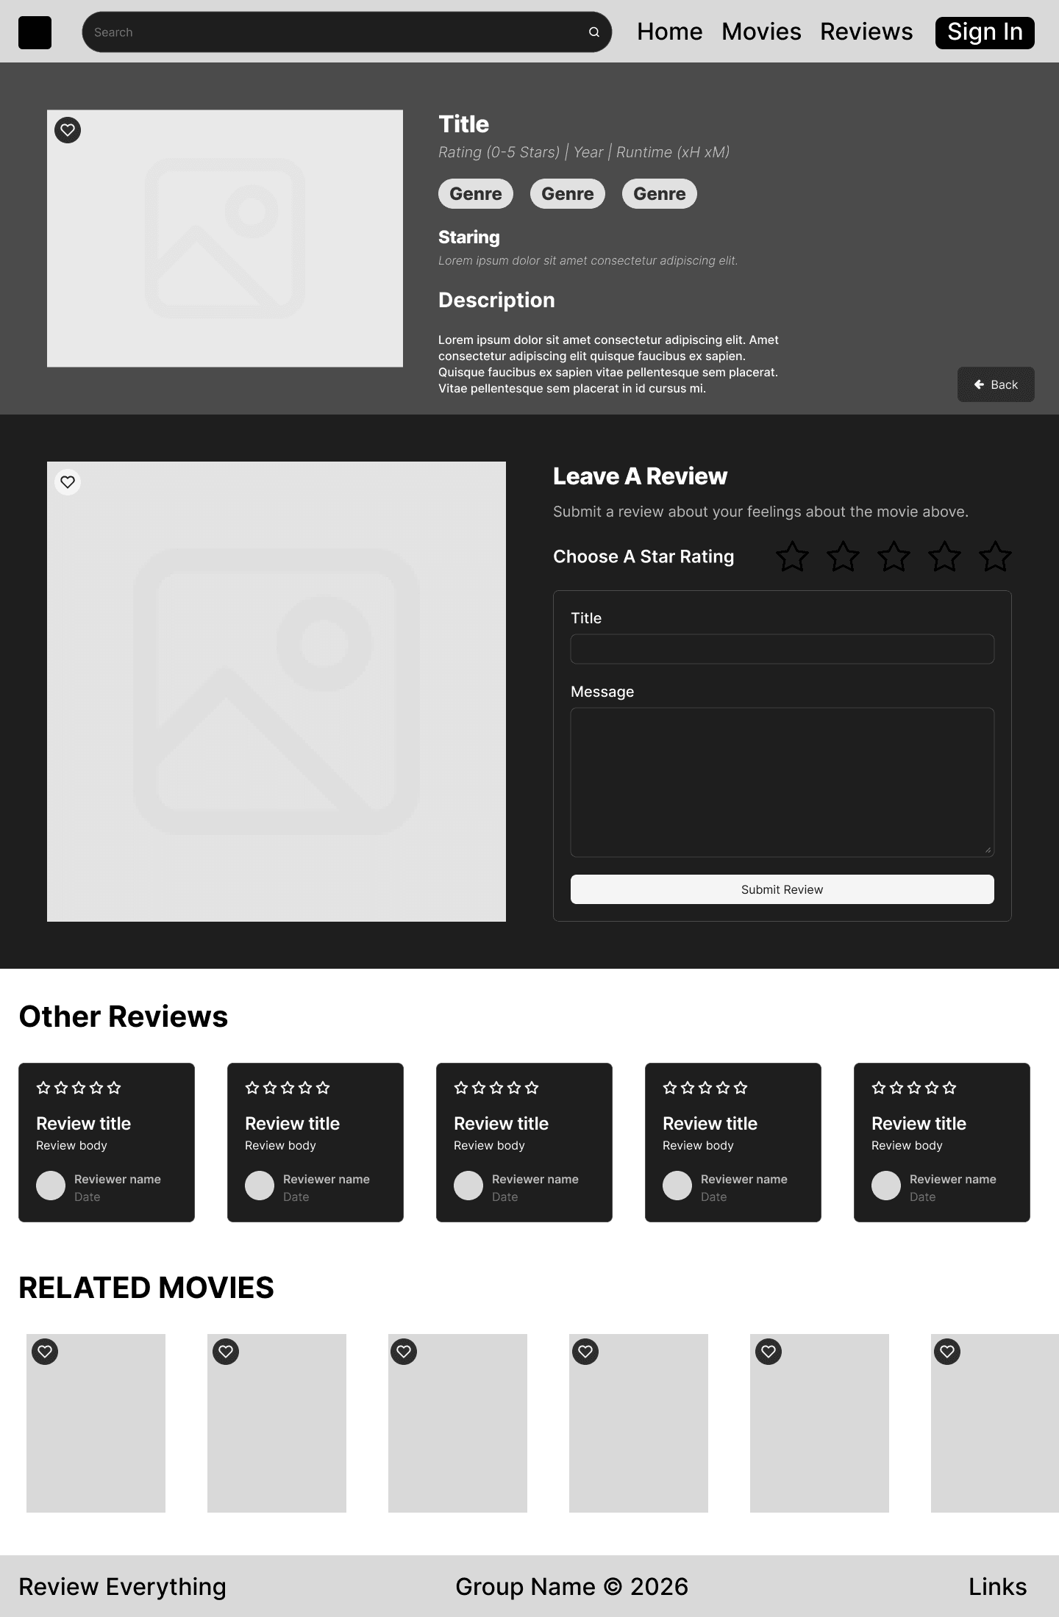Click the back arrow icon
The height and width of the screenshot is (1617, 1059).
[979, 384]
